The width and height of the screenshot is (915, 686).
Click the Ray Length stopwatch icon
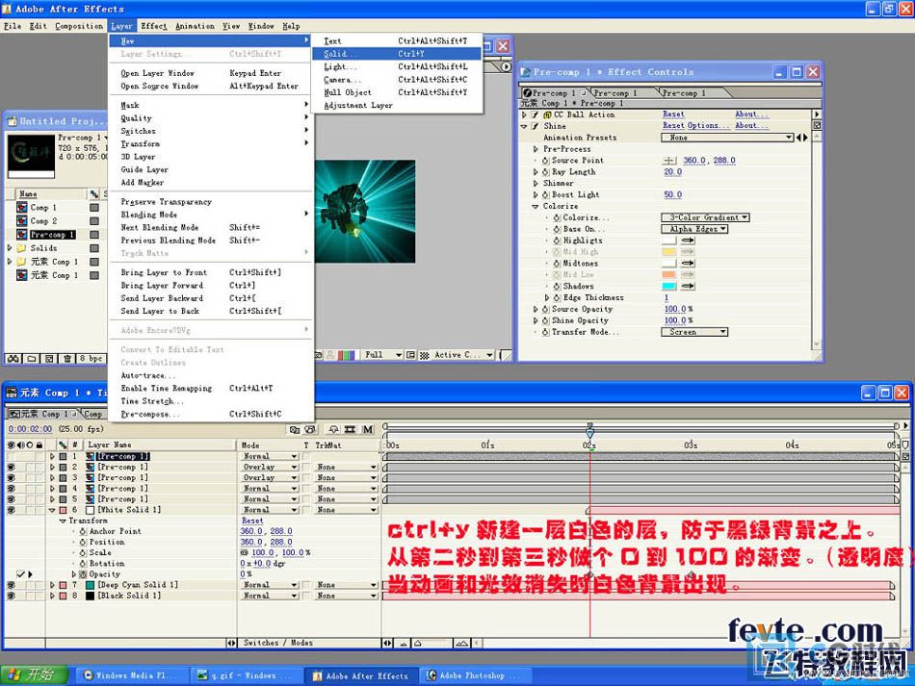545,172
